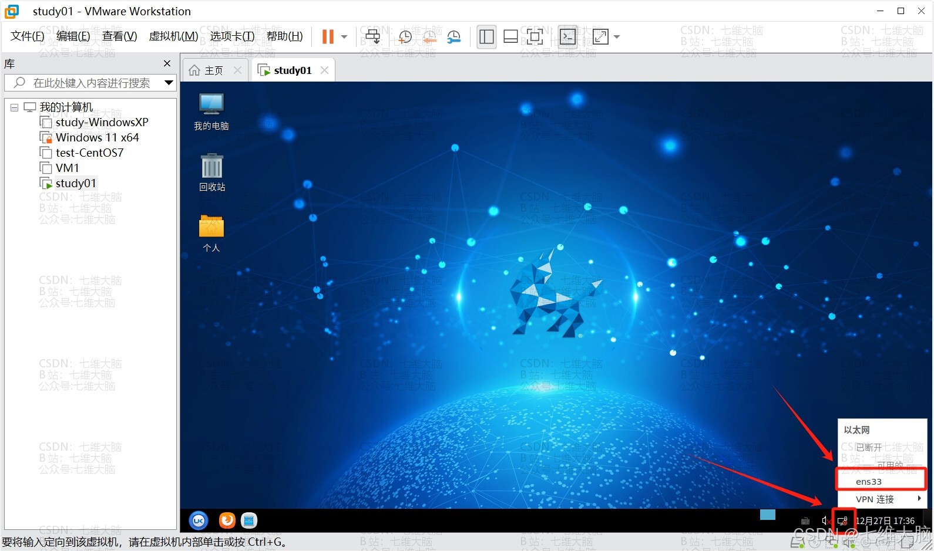Open the 帮助(H) menu
934x551 pixels.
[x=285, y=36]
